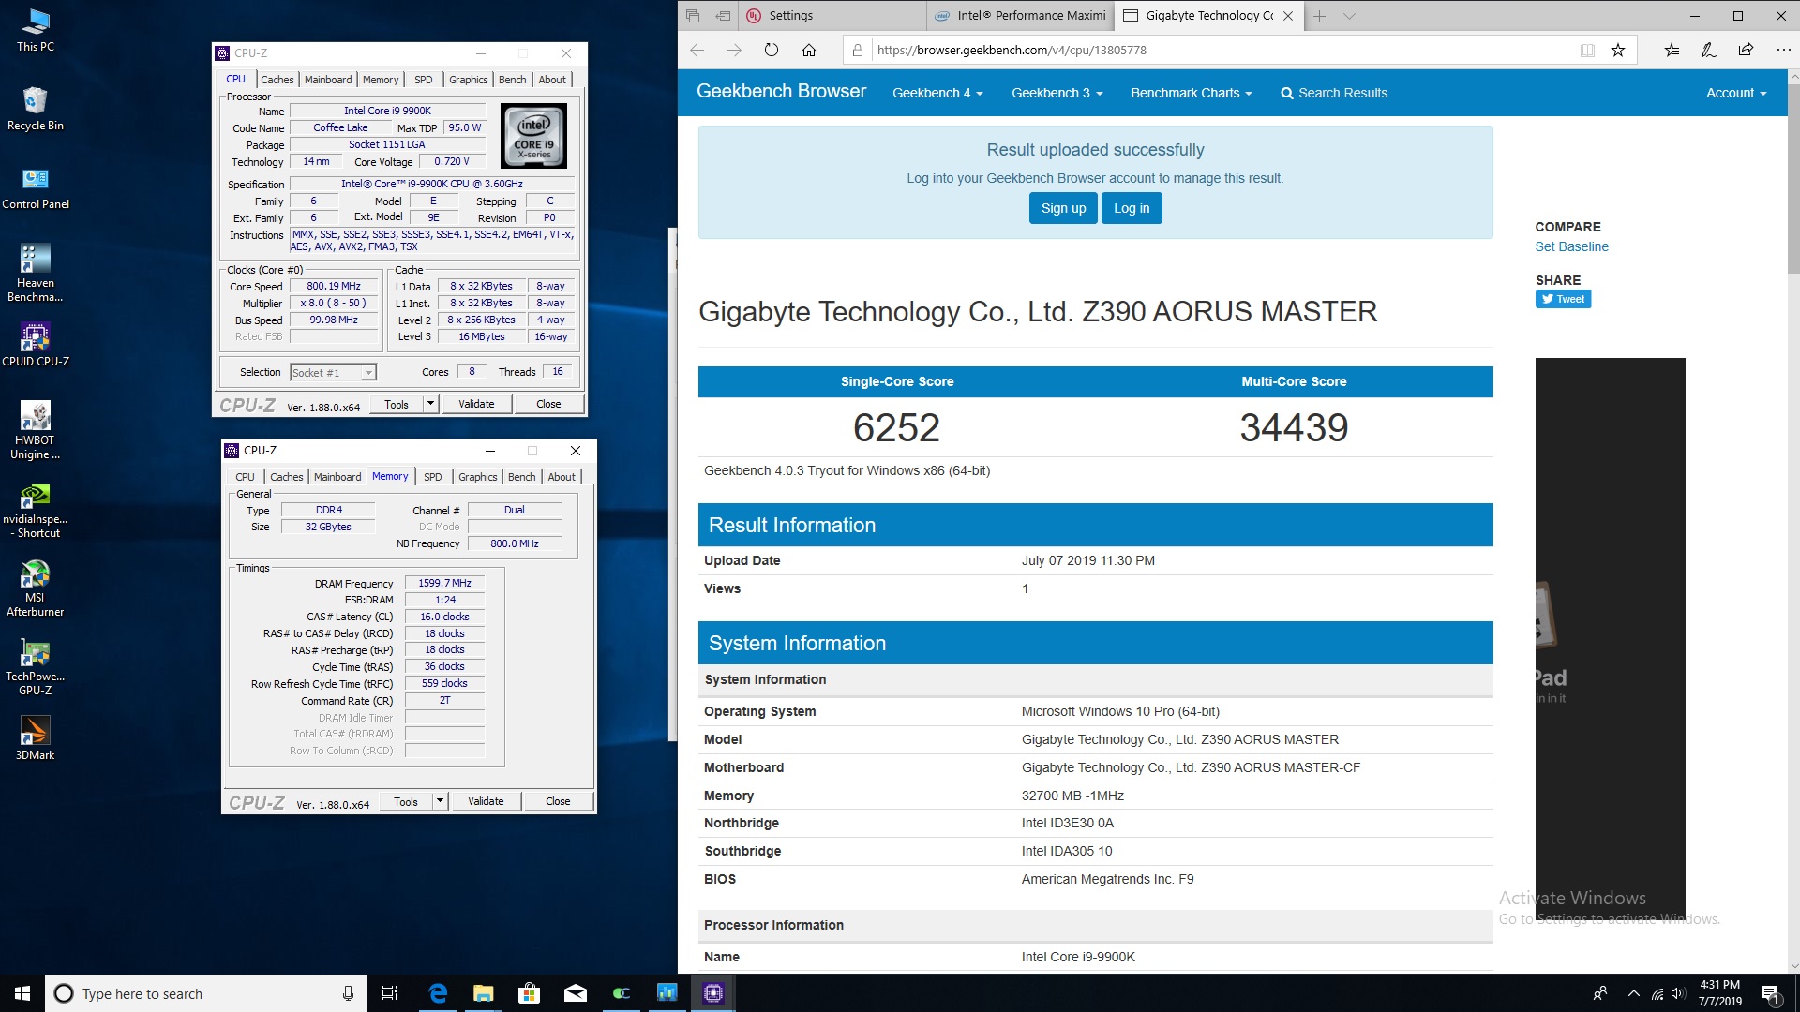The image size is (1800, 1012).
Task: Click taskbar search microphone icon
Action: 348,993
